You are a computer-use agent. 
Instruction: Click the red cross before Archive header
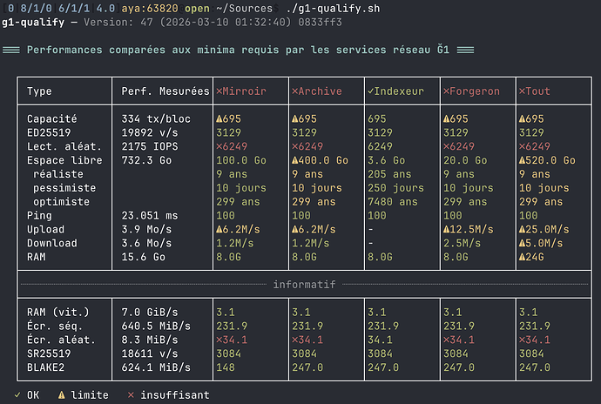295,91
